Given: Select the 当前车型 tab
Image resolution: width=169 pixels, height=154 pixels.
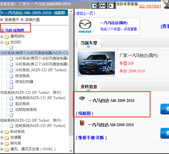Looking at the screenshot, I should pos(89,43).
